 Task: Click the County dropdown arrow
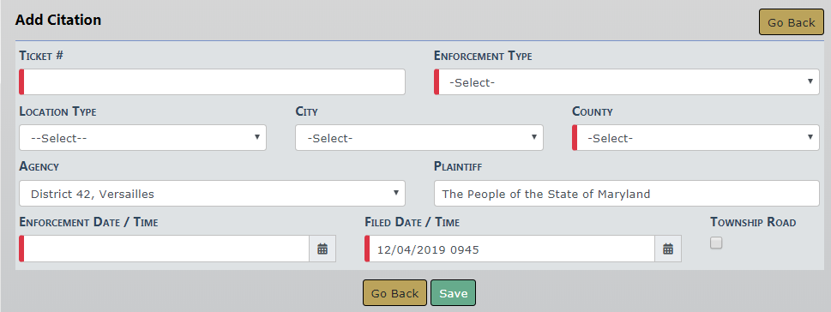[810, 137]
